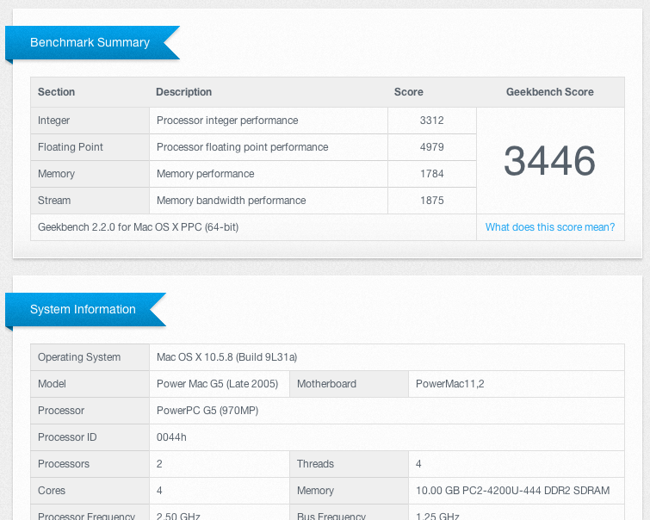This screenshot has height=520, width=650.
Task: Click the Model label cell
Action: pos(90,384)
